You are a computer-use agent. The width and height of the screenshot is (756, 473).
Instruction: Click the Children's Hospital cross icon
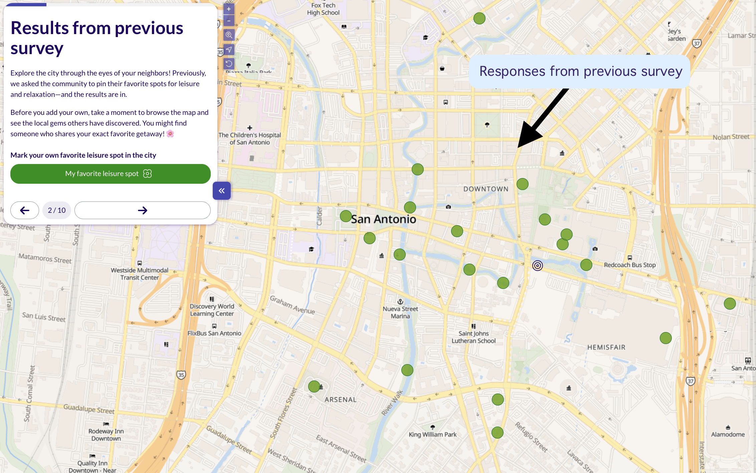[x=250, y=128]
